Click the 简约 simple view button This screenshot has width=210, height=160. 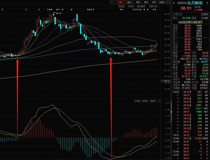click(154, 2)
